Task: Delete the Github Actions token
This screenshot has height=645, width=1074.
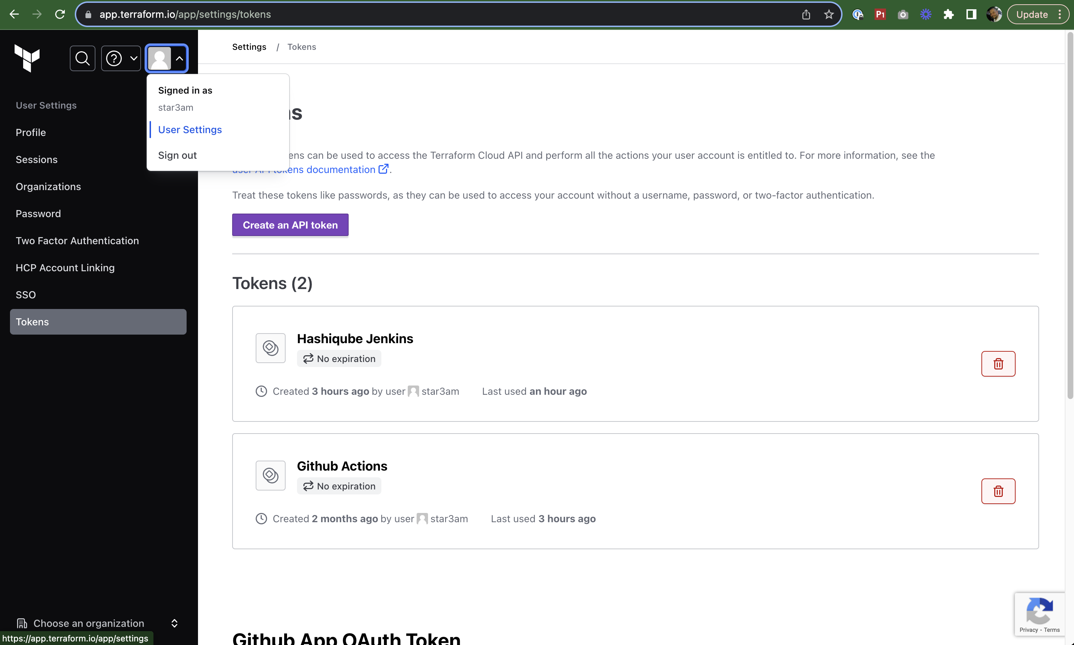Action: click(x=999, y=491)
